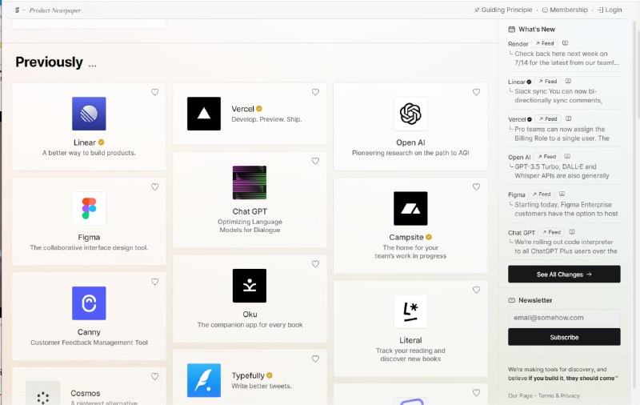The height and width of the screenshot is (405, 640).
Task: Click the Campsite tent logo
Action: pyautogui.click(x=410, y=209)
